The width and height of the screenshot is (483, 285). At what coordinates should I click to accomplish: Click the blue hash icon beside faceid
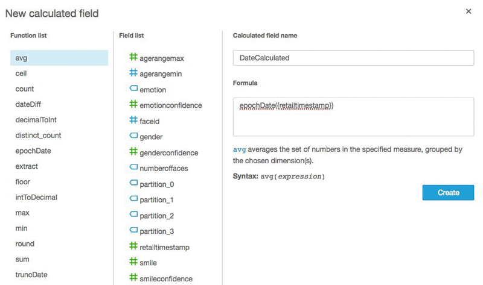tap(133, 121)
